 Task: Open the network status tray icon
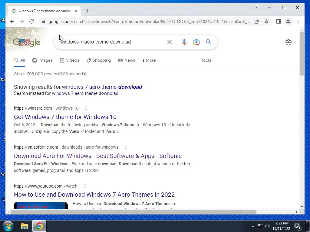[261, 226]
